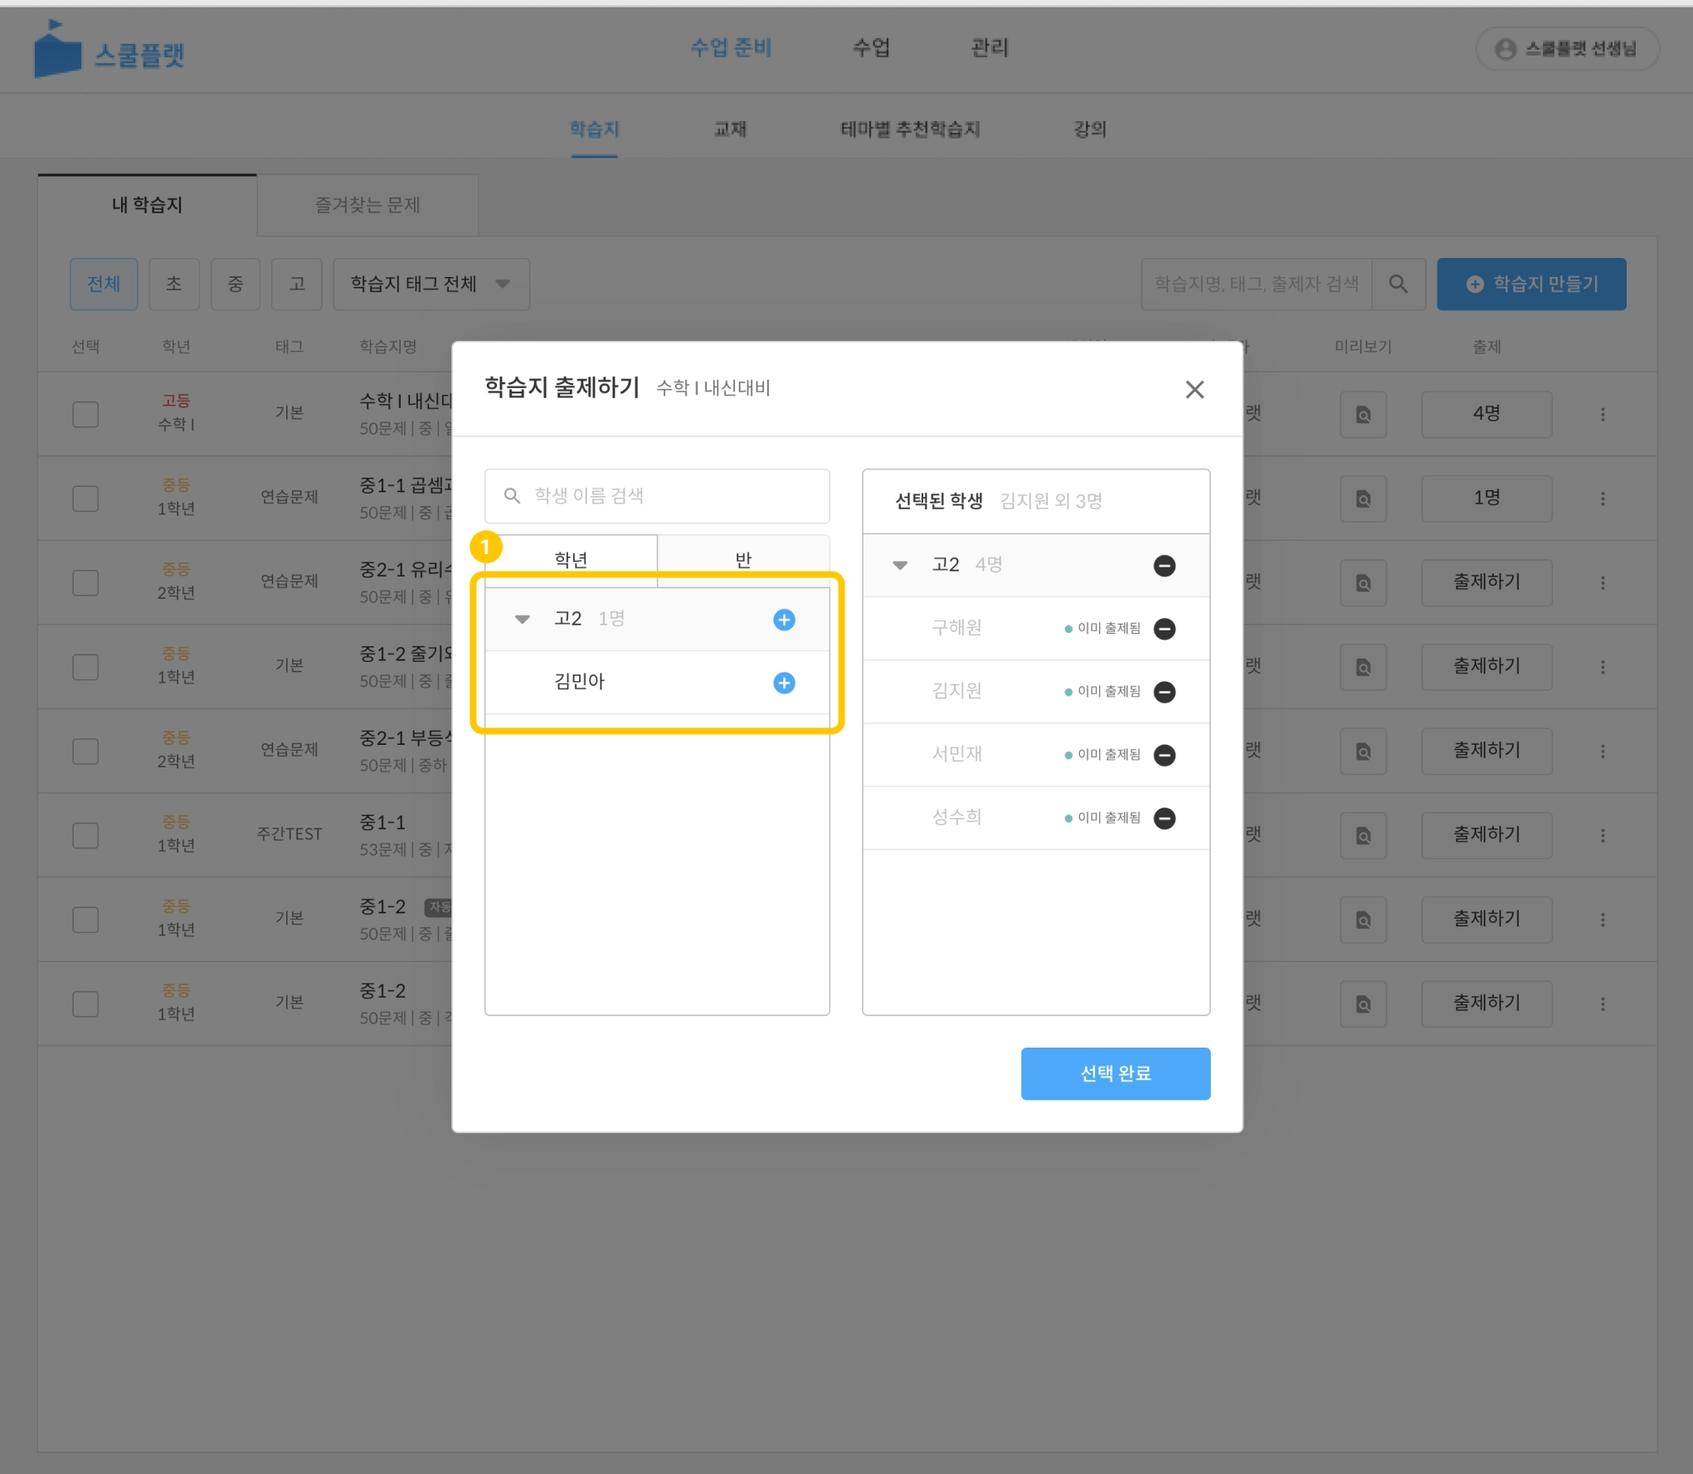Switch to the 반 tab
Screen dimensions: 1693x1474
742,560
